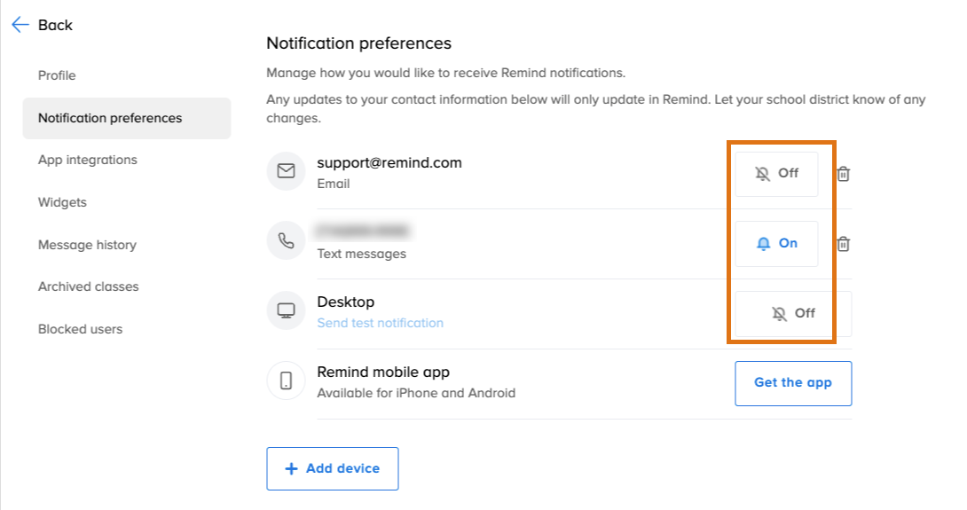Image resolution: width=967 pixels, height=510 pixels.
Task: Toggle text message notifications On button
Action: tap(776, 244)
